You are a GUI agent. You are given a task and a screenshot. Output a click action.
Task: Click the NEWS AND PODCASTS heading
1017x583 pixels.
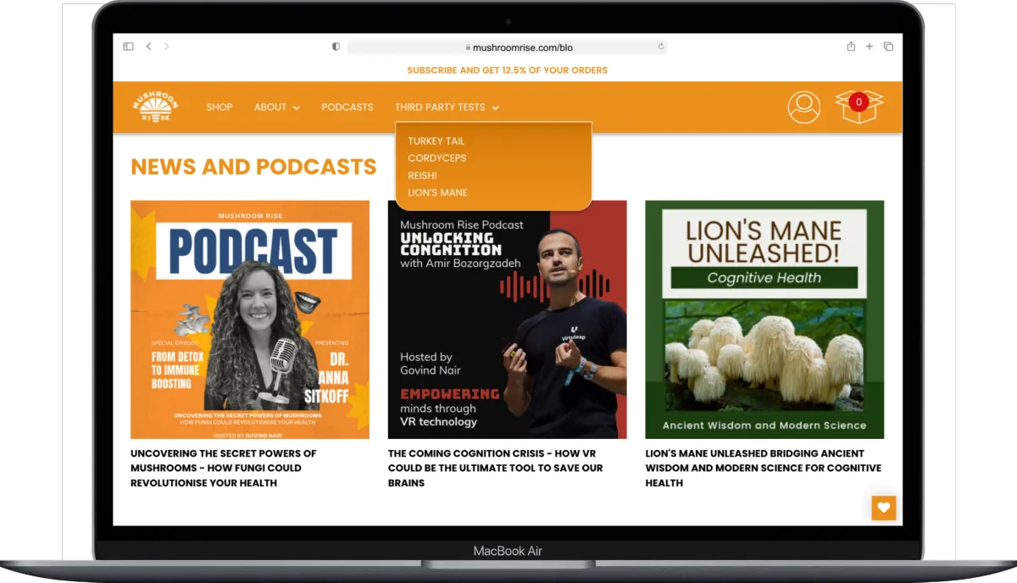click(253, 167)
